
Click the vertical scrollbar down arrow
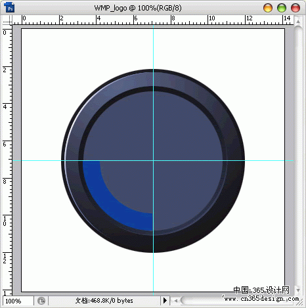(x=298, y=290)
